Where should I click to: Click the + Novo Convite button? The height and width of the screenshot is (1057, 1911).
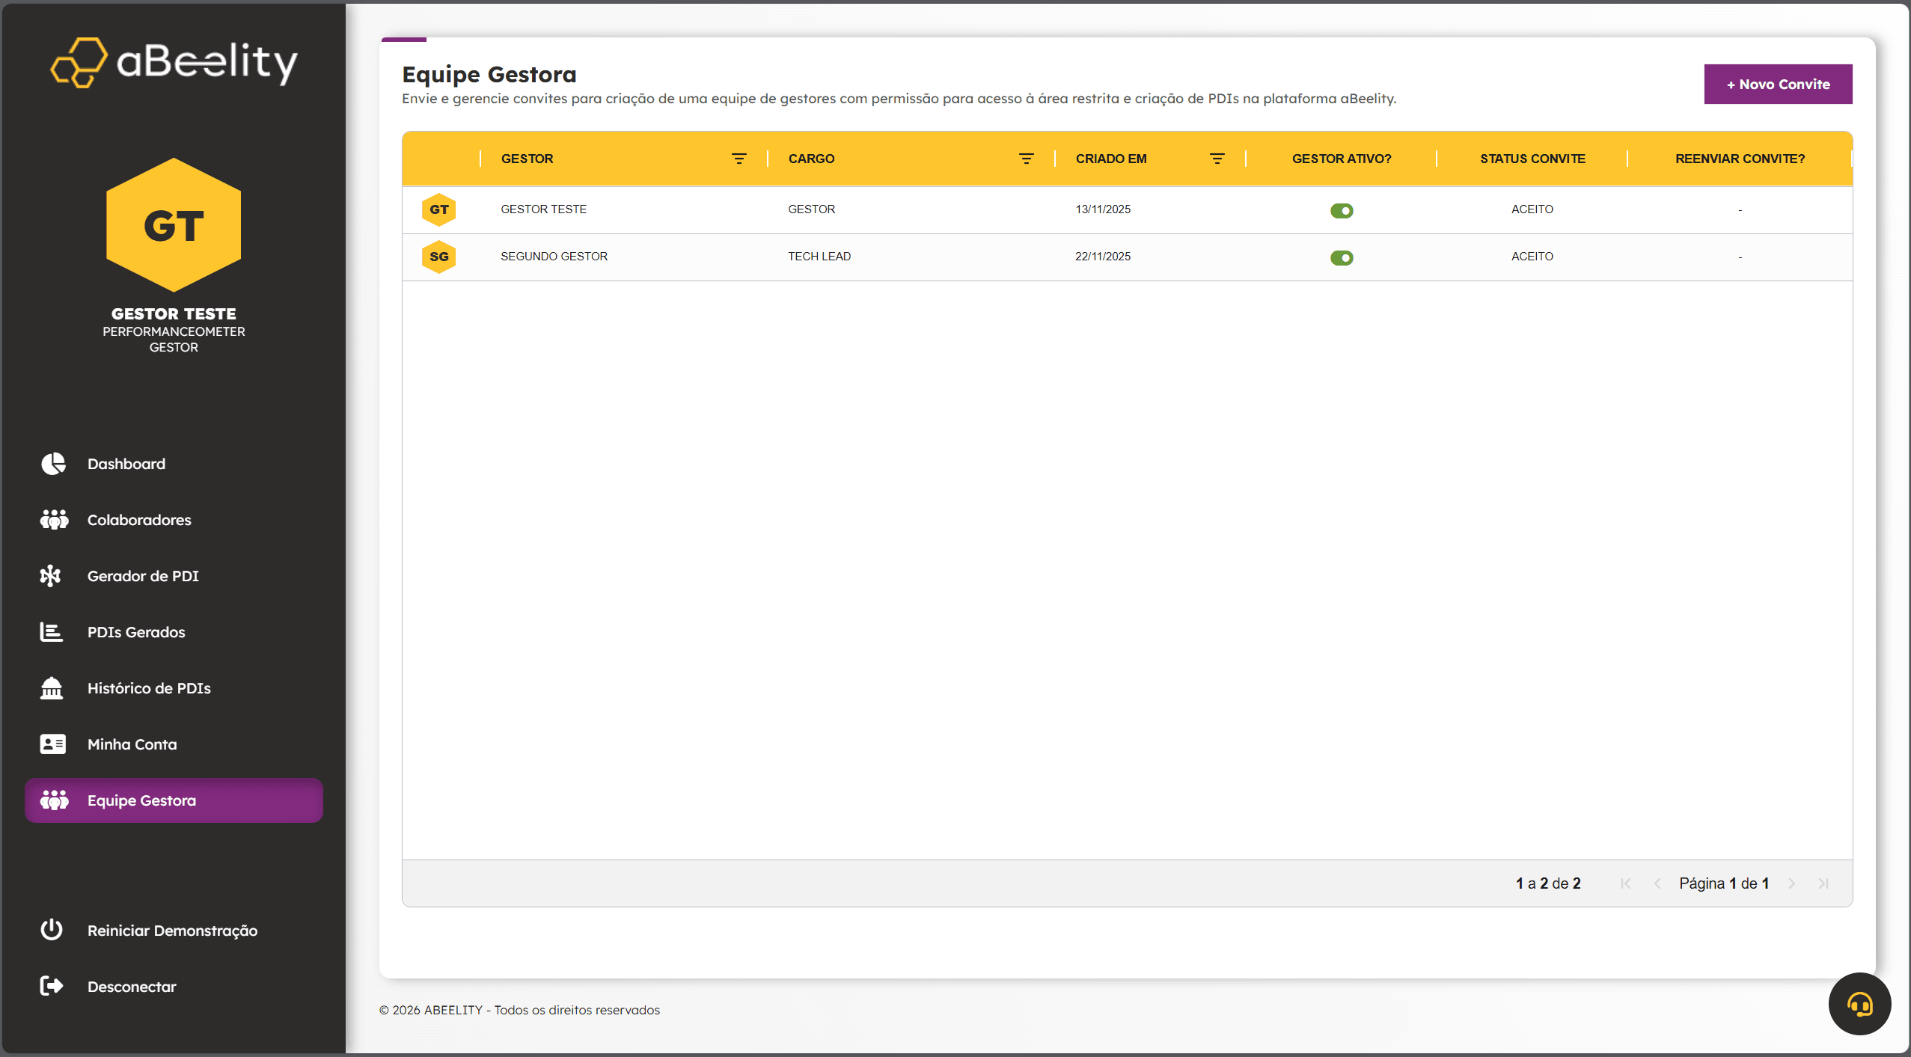(1778, 85)
